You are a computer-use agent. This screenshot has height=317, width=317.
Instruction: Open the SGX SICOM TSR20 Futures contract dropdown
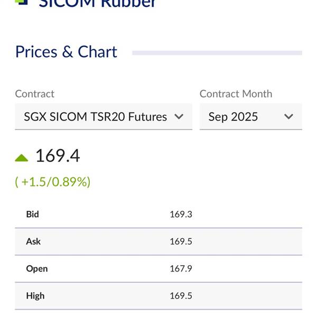coord(104,117)
